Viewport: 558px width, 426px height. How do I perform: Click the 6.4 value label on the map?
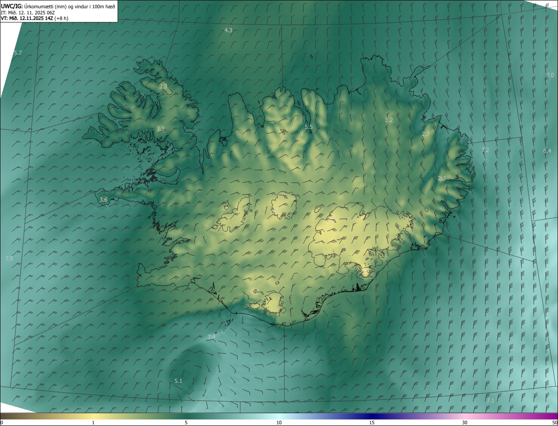[547, 151]
